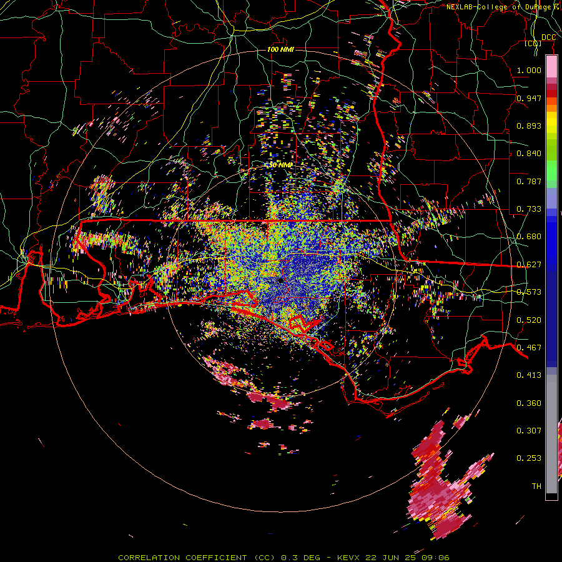This screenshot has height=562, width=562.
Task: Click the 0.307 value on the color scale
Action: [529, 431]
